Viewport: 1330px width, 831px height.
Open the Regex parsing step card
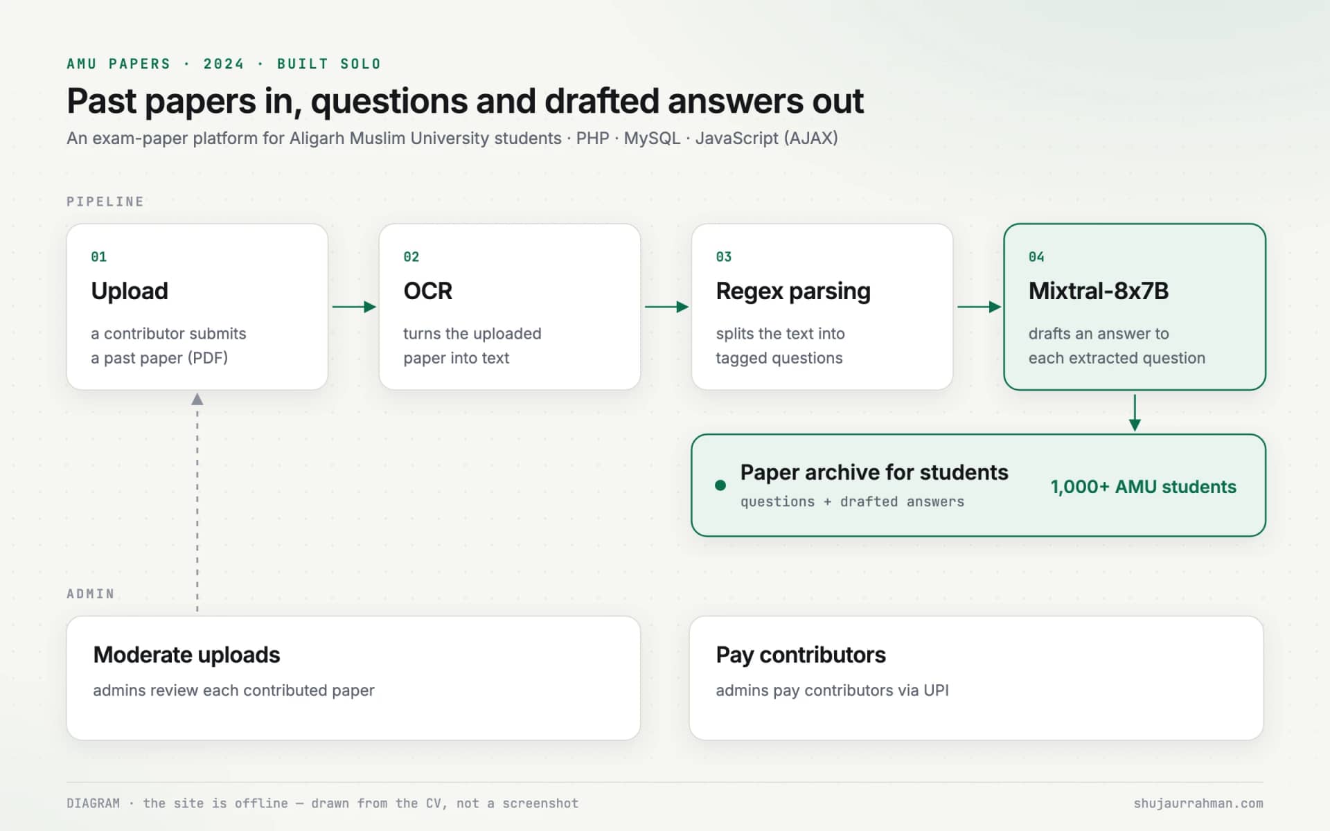pos(822,307)
